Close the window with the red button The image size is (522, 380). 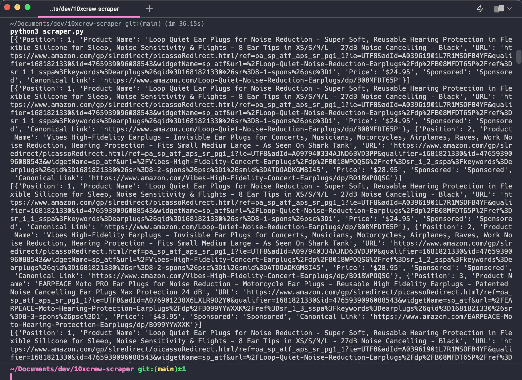[7, 7]
